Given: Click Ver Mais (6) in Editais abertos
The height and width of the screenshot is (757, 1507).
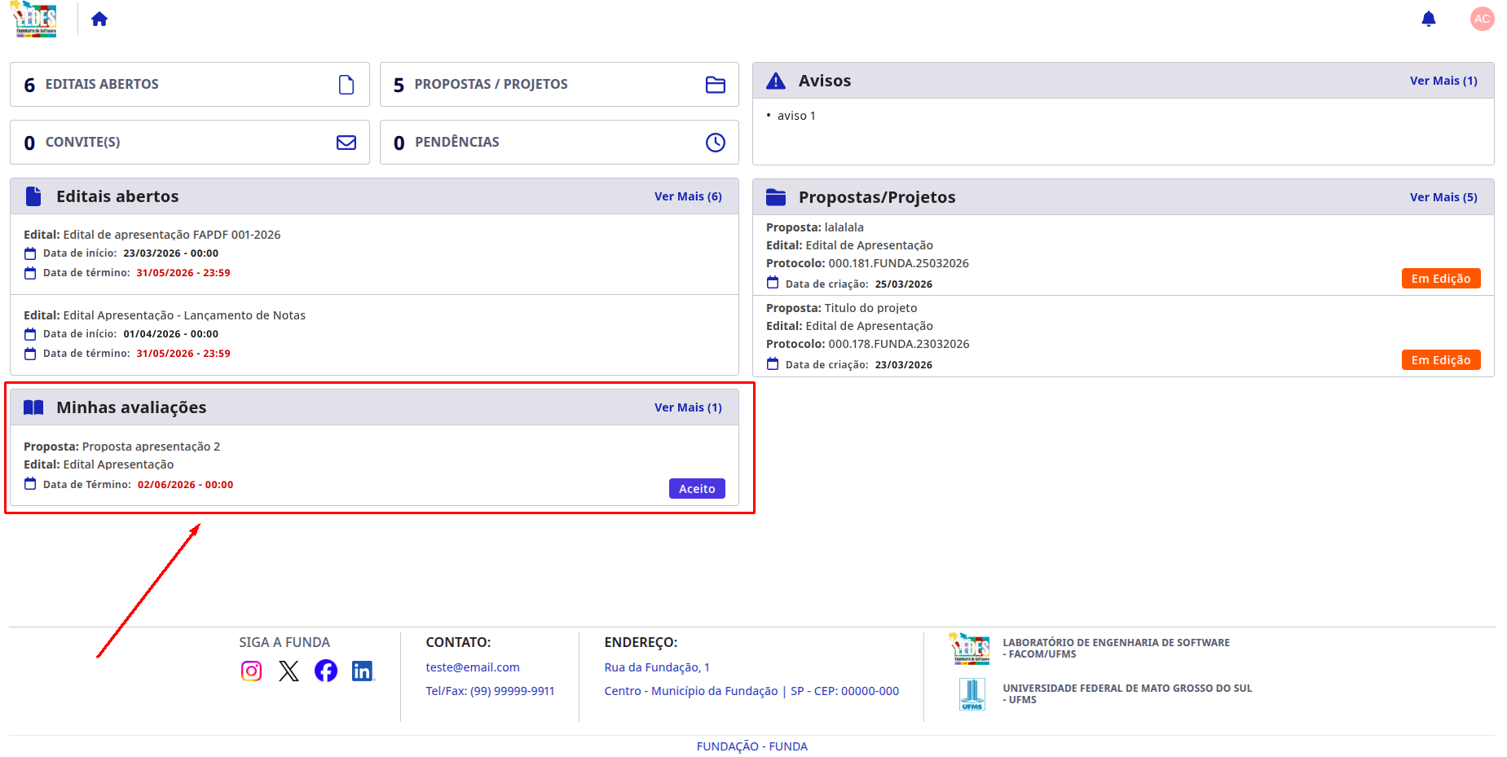Looking at the screenshot, I should point(688,196).
